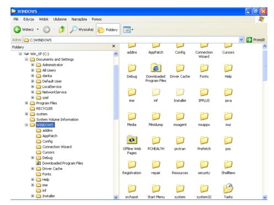Select the Registration folder icon

pos(132,165)
